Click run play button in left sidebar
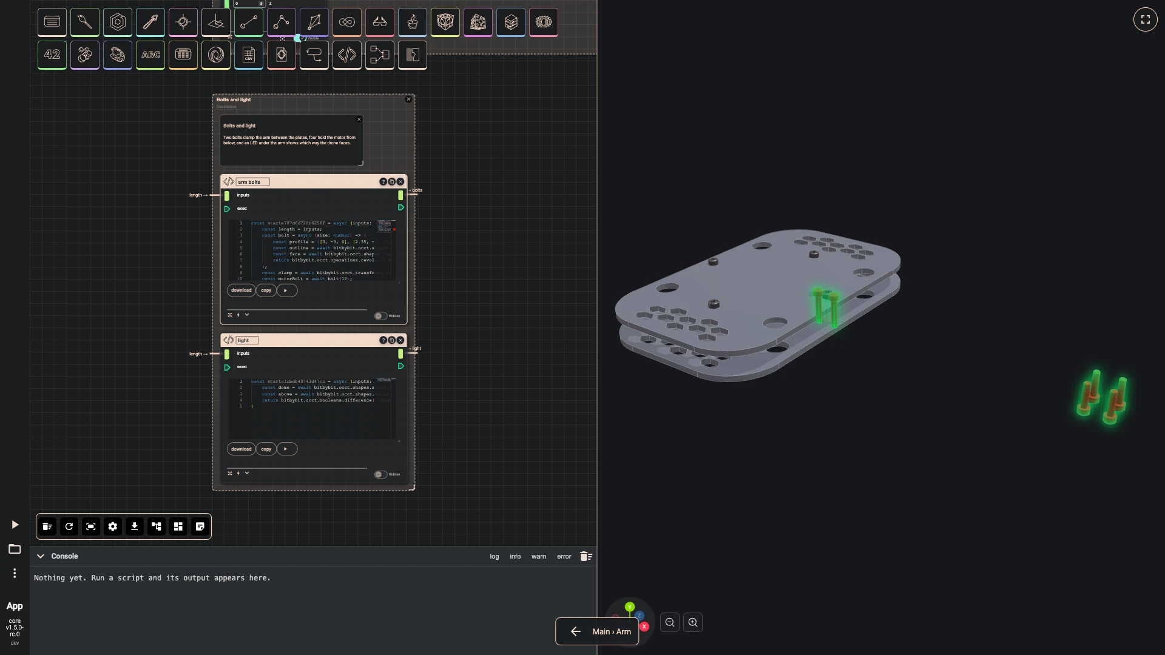1165x655 pixels. (15, 525)
